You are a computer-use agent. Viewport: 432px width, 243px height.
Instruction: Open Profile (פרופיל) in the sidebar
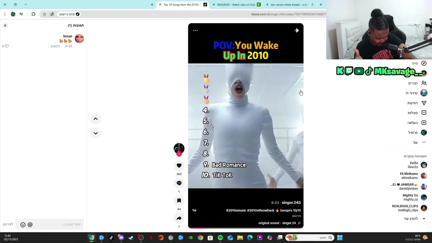click(x=417, y=133)
